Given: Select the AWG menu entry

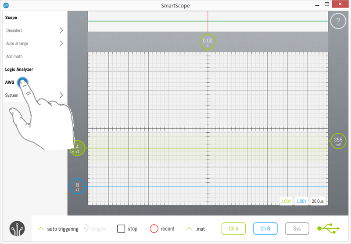Looking at the screenshot, I should pos(10,82).
